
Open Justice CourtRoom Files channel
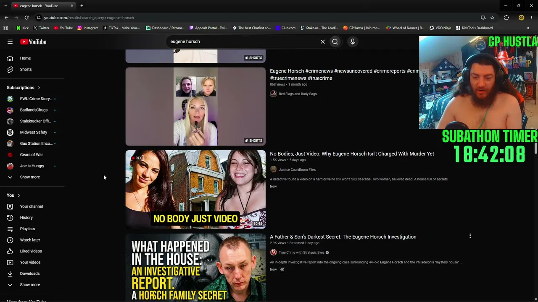coord(297,169)
